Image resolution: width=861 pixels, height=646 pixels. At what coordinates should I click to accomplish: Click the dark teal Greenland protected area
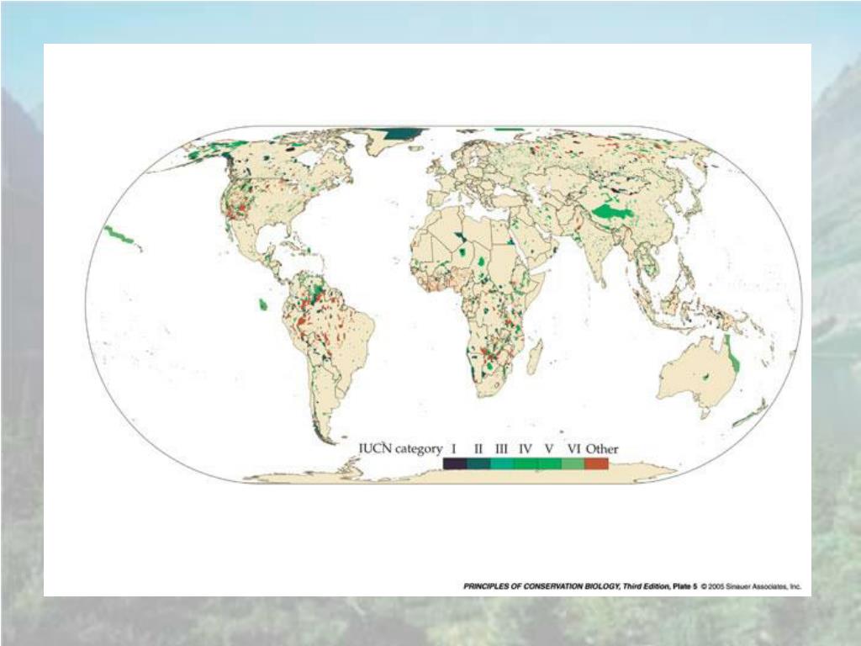click(404, 133)
